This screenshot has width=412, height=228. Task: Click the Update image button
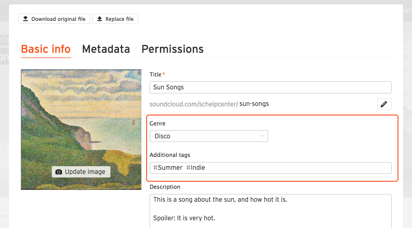[81, 172]
